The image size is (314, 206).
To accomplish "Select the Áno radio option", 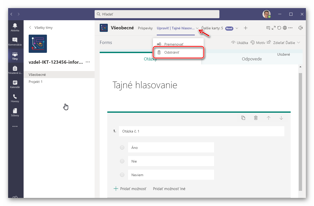I will [122, 147].
